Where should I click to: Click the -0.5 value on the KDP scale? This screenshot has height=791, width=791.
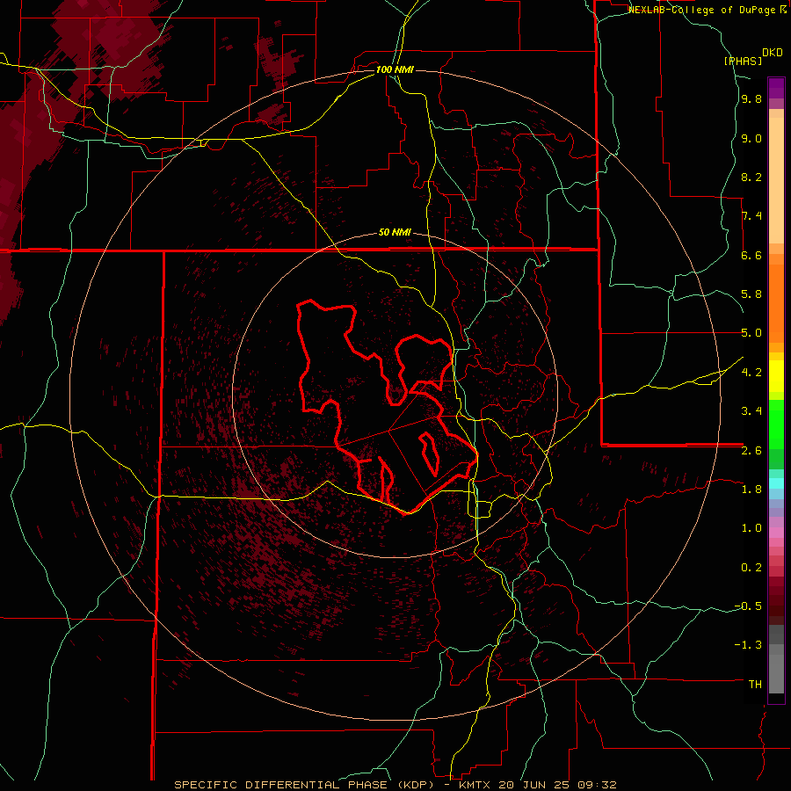coord(748,606)
